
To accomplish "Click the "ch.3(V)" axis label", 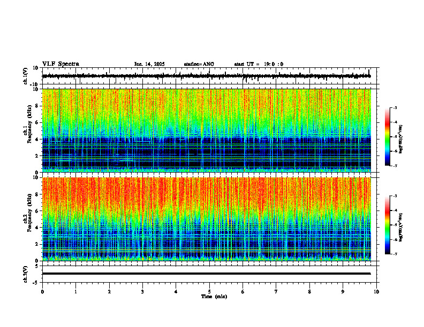I will [26, 274].
